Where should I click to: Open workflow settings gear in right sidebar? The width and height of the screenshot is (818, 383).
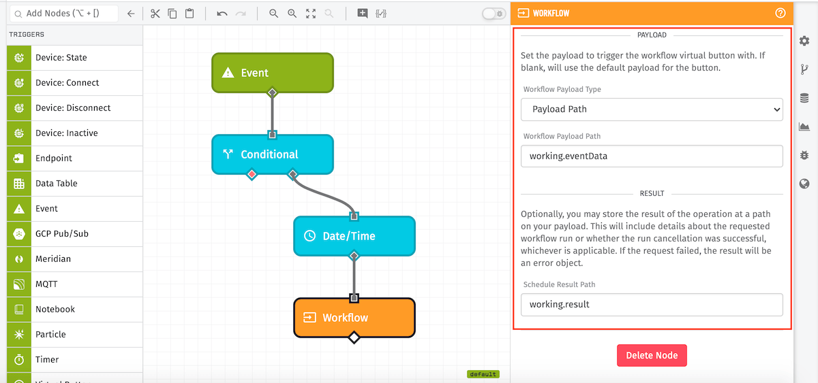[804, 41]
